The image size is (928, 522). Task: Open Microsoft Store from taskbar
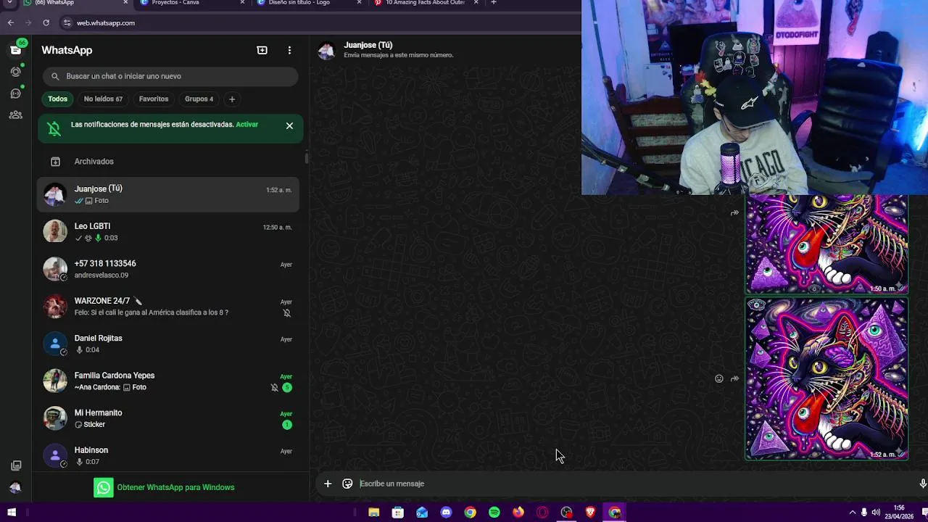pos(397,513)
